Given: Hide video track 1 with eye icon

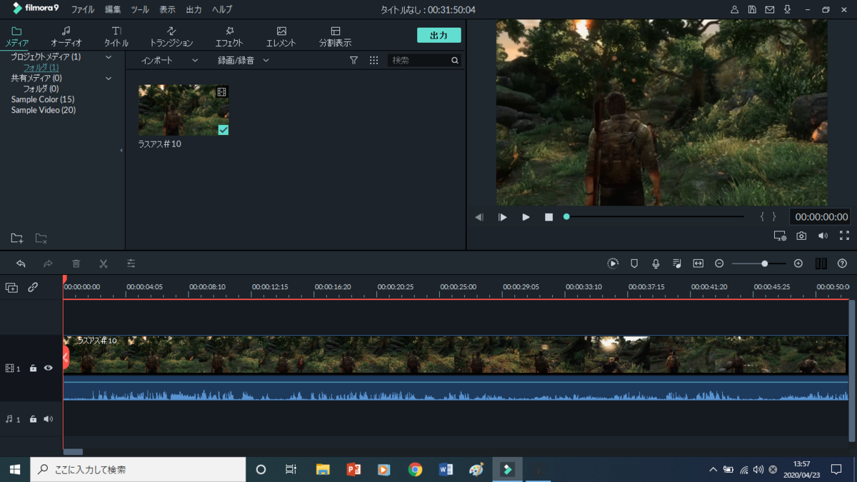Looking at the screenshot, I should click(48, 368).
